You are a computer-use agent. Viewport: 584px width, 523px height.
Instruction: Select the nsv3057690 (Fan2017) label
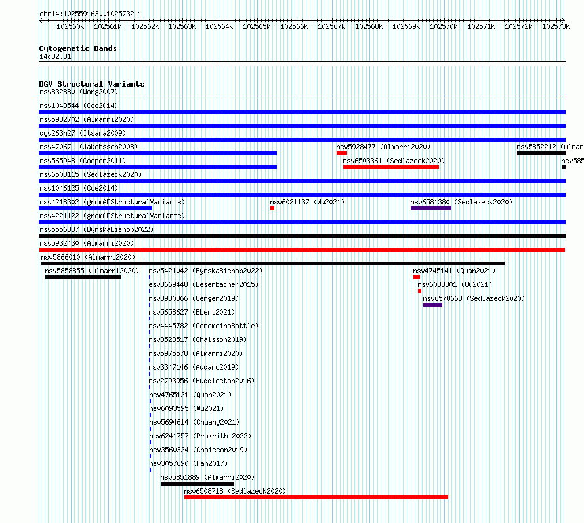coord(188,463)
